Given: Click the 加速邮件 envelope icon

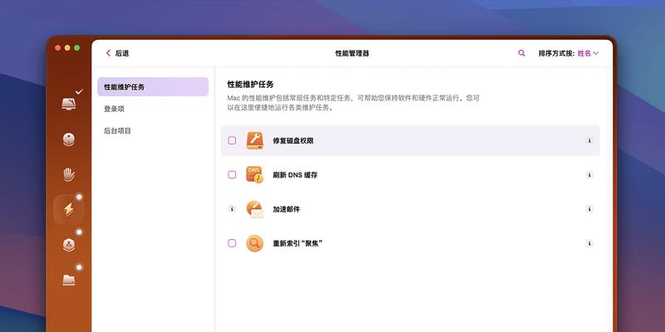Looking at the screenshot, I should (255, 209).
